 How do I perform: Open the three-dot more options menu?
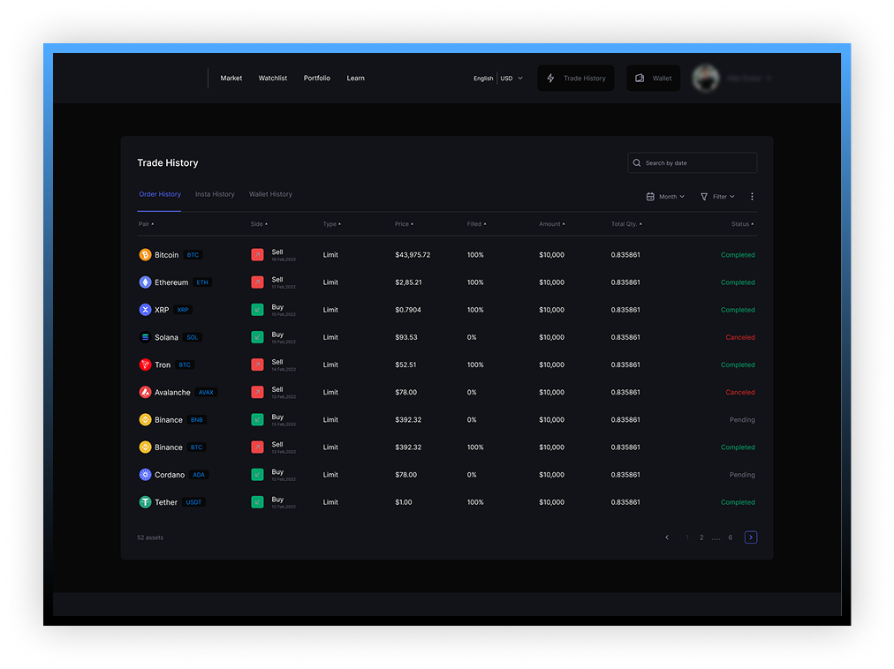(x=752, y=197)
